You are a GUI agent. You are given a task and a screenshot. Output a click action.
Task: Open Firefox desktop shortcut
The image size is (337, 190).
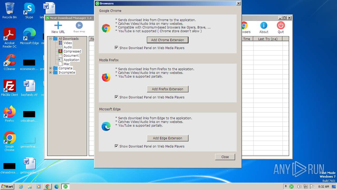pyautogui.click(x=9, y=114)
